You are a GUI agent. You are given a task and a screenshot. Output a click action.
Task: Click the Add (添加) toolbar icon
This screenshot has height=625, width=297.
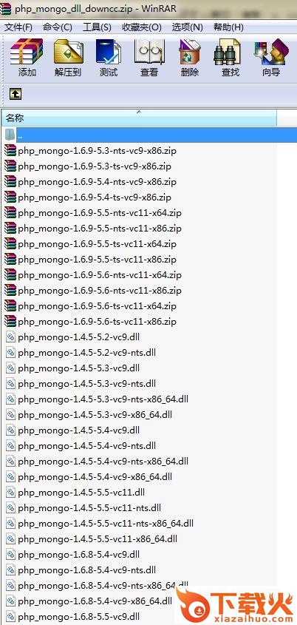point(27,58)
